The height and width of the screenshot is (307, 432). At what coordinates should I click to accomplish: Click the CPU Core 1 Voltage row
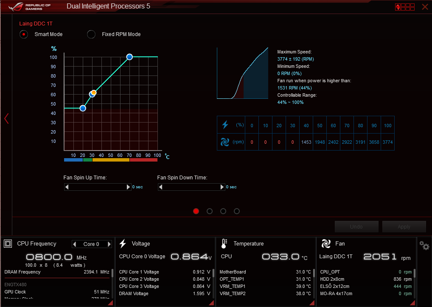(165, 272)
